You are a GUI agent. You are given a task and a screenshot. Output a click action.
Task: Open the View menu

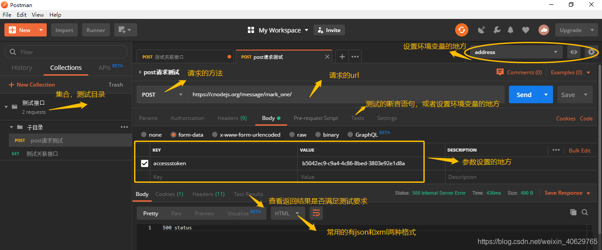(38, 14)
